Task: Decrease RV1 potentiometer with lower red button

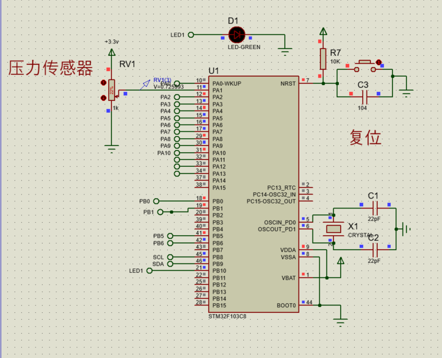Action: point(104,98)
